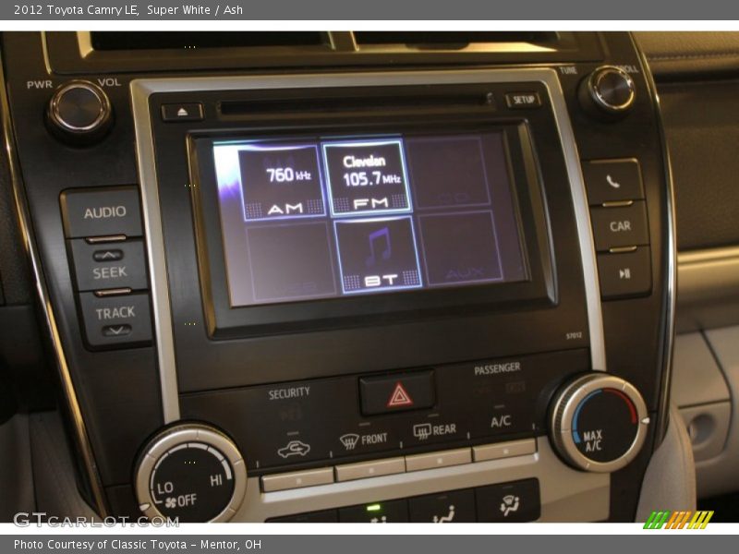Viewport: 739px width, 554px height.
Task: Select the AM 760 kHz tile
Action: (x=282, y=184)
